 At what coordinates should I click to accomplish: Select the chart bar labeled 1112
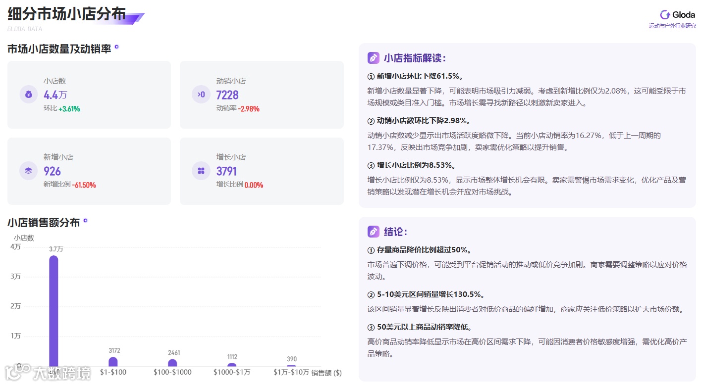pos(232,365)
